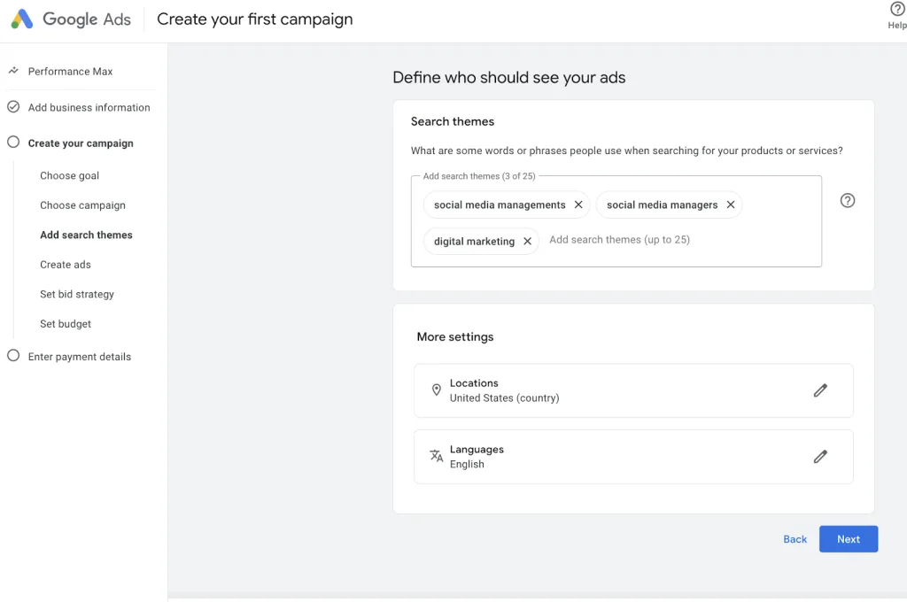Image resolution: width=907 pixels, height=602 pixels.
Task: Go to the Create ads substep
Action: [x=66, y=265]
